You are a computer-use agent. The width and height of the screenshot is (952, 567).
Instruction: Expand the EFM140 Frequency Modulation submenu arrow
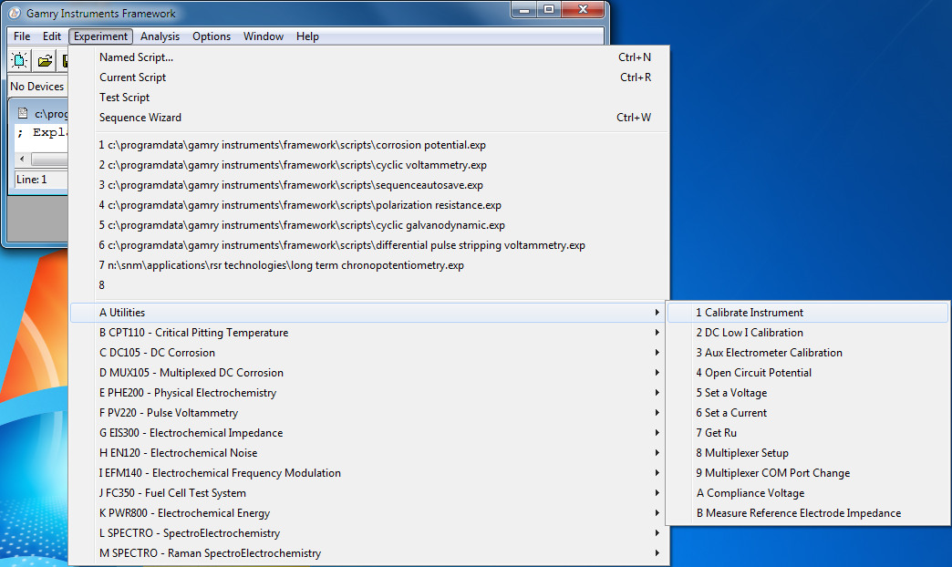[x=657, y=473]
